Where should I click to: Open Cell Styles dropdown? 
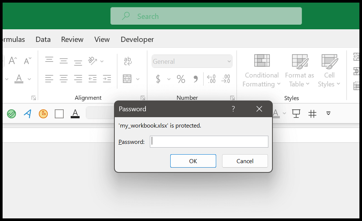pos(329,71)
